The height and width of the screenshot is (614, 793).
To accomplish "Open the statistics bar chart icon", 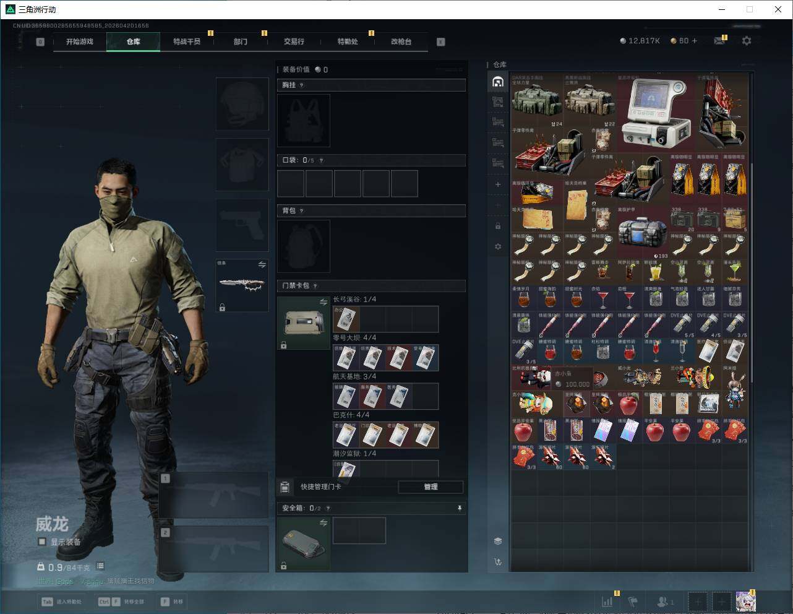I will click(607, 601).
